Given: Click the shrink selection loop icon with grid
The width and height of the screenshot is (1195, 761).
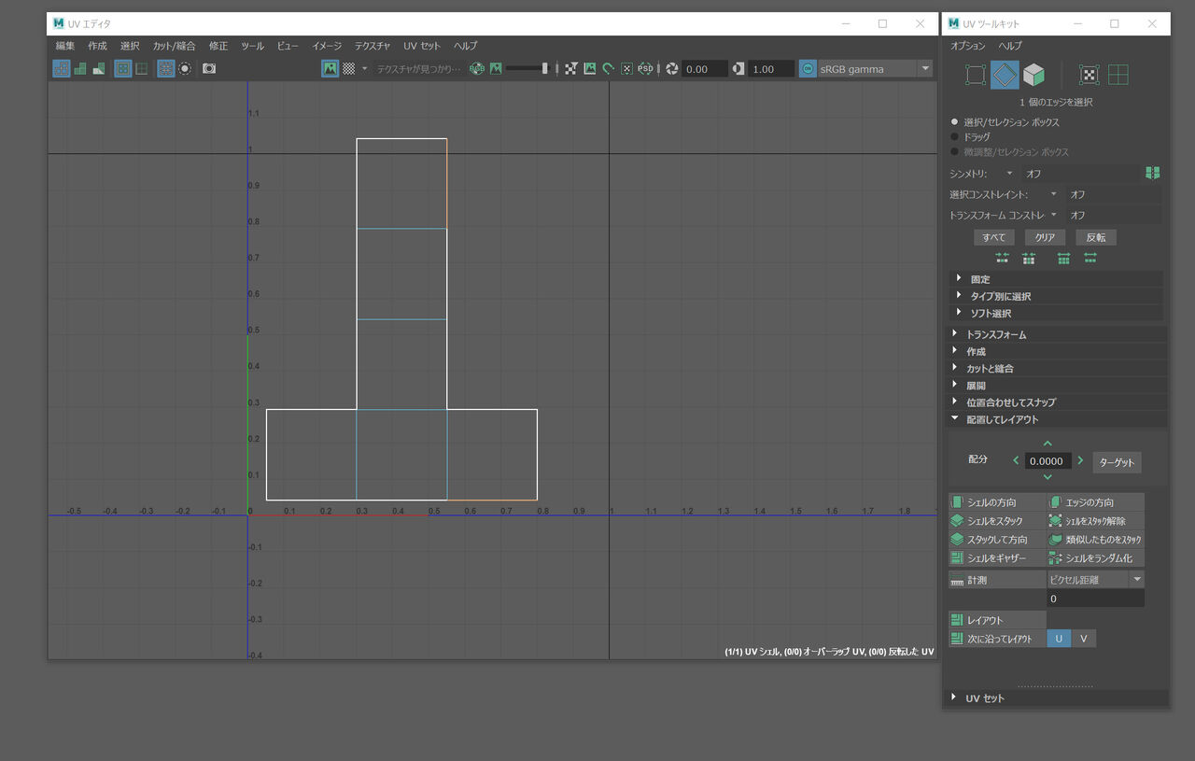Looking at the screenshot, I should pyautogui.click(x=1029, y=258).
